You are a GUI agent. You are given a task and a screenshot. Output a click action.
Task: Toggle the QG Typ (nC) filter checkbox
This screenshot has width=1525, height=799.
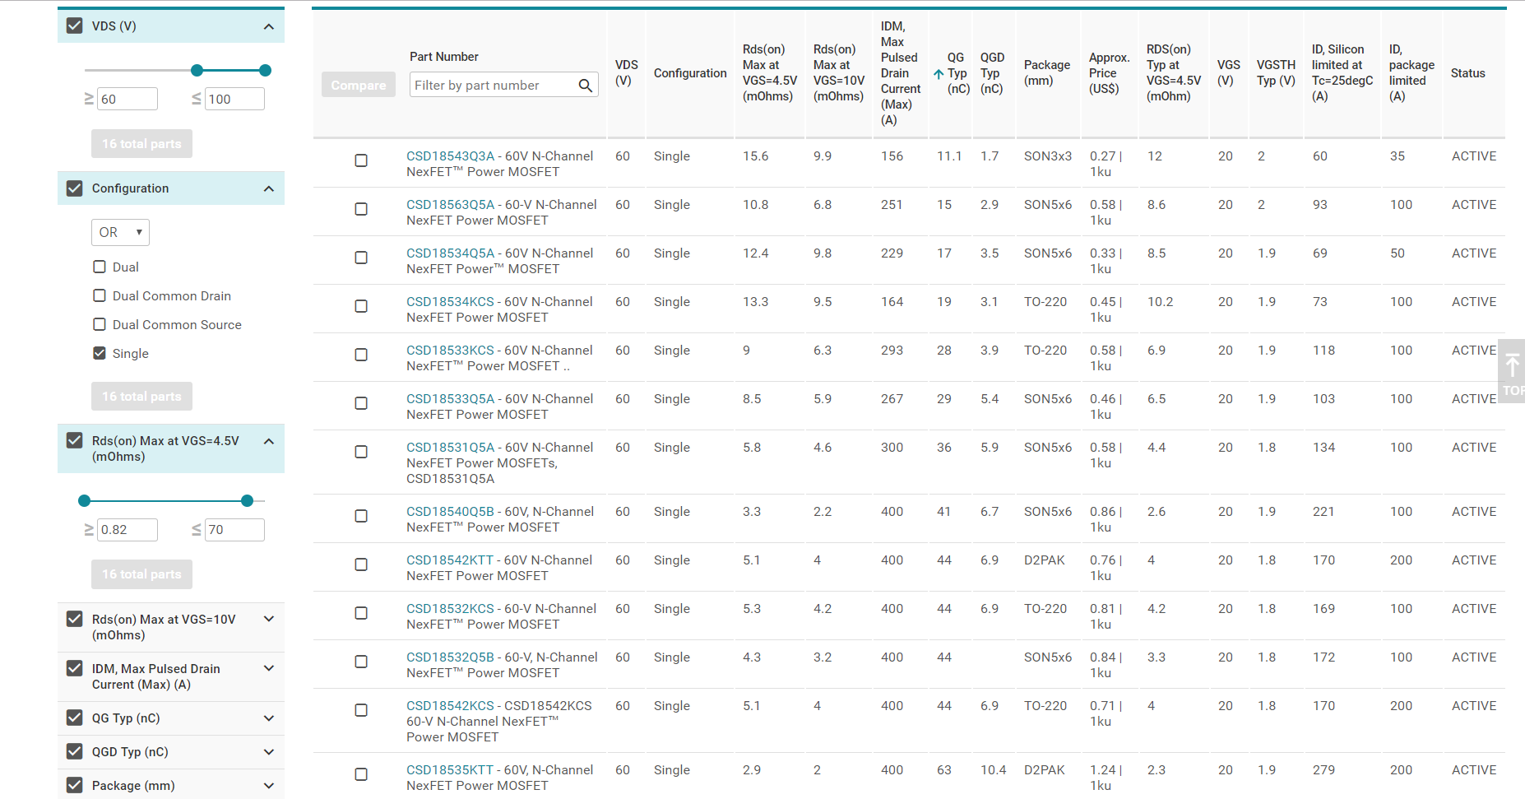pos(75,718)
